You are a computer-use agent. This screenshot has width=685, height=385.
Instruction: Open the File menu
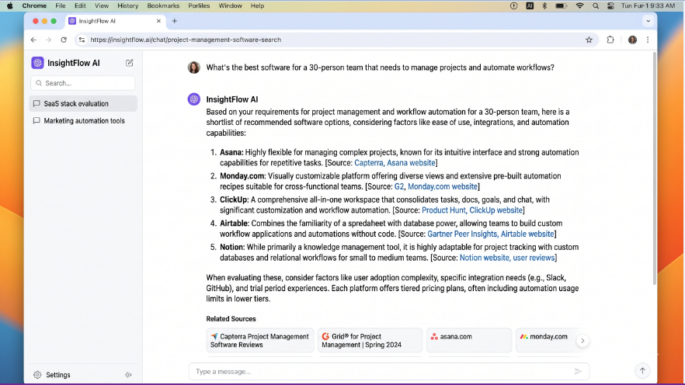[x=61, y=5]
